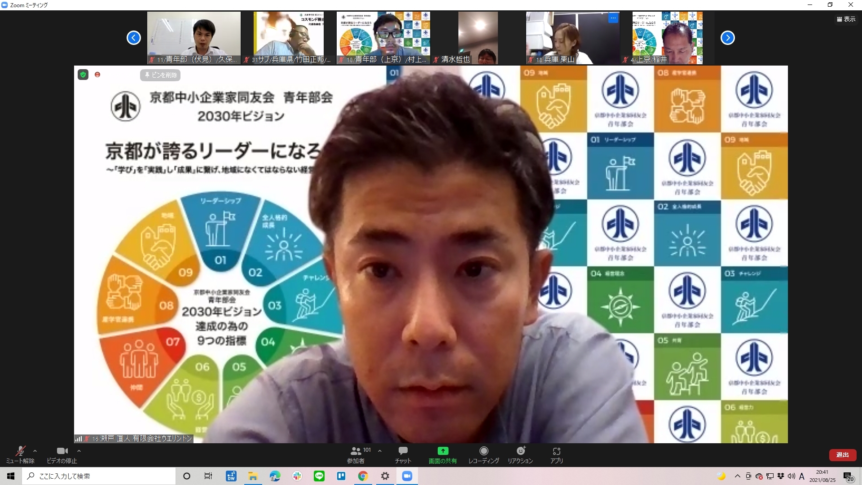
Task: Select thumbnail of 18 兵庫 栗山 participant
Action: pos(573,38)
